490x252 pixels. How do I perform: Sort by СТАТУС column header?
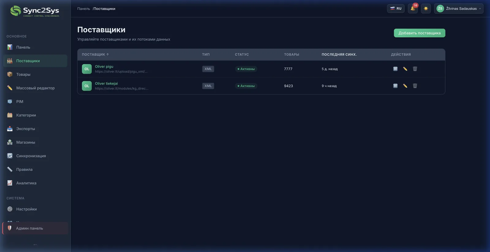(242, 54)
